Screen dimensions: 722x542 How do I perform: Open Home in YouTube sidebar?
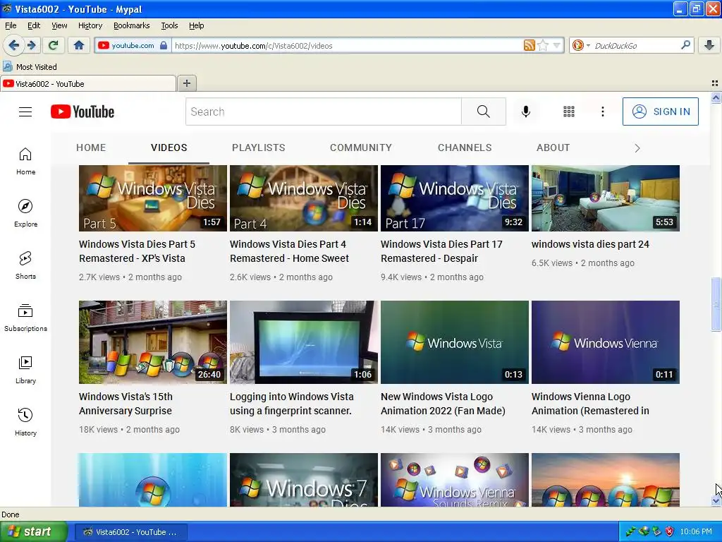tap(25, 162)
